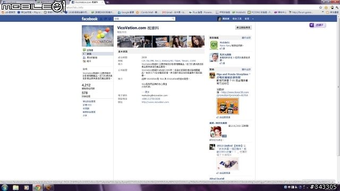
Task: Open the fever38.com promotion link
Action: 233,94
